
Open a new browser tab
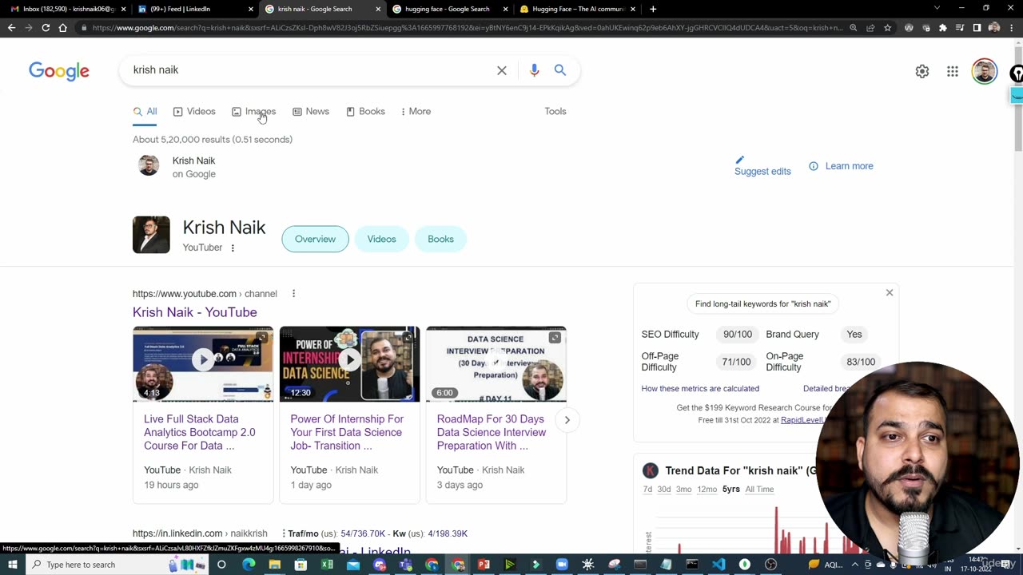tap(653, 9)
